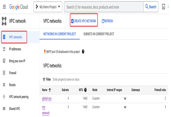The width and height of the screenshot is (171, 117).
Task: Click the VPC network product icon
Action: pos(4,21)
